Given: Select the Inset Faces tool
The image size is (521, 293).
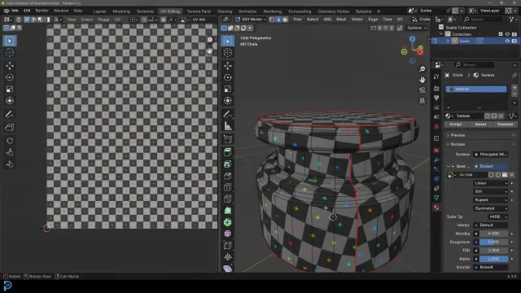Looking at the screenshot, I should pos(228,164).
